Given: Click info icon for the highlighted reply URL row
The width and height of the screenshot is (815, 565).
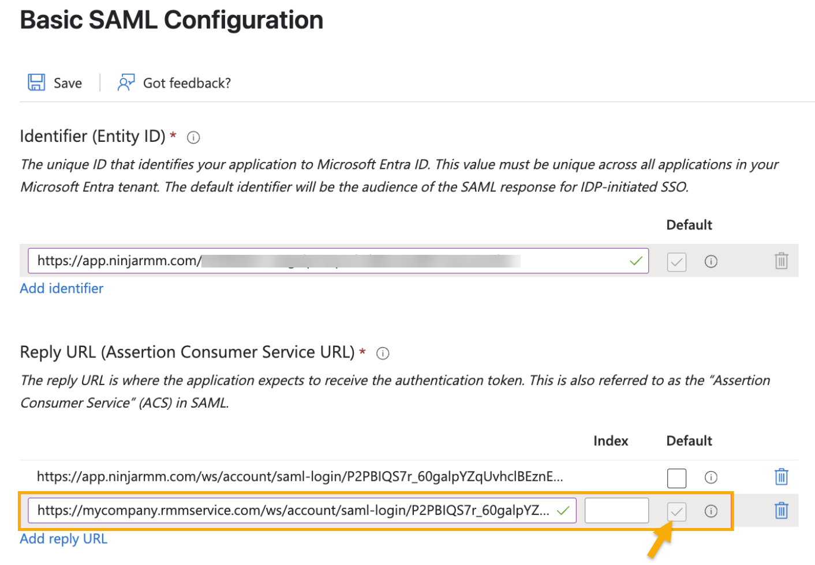Looking at the screenshot, I should (x=711, y=511).
